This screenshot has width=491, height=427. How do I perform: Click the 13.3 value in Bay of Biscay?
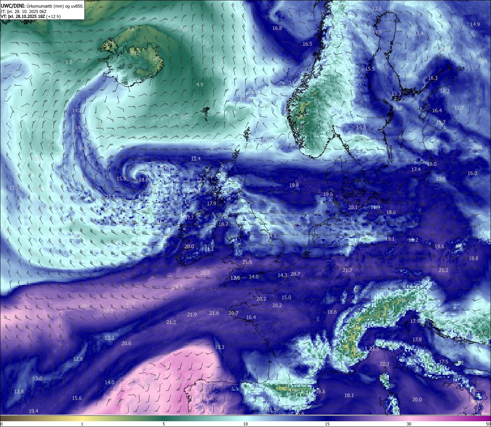(x=219, y=347)
